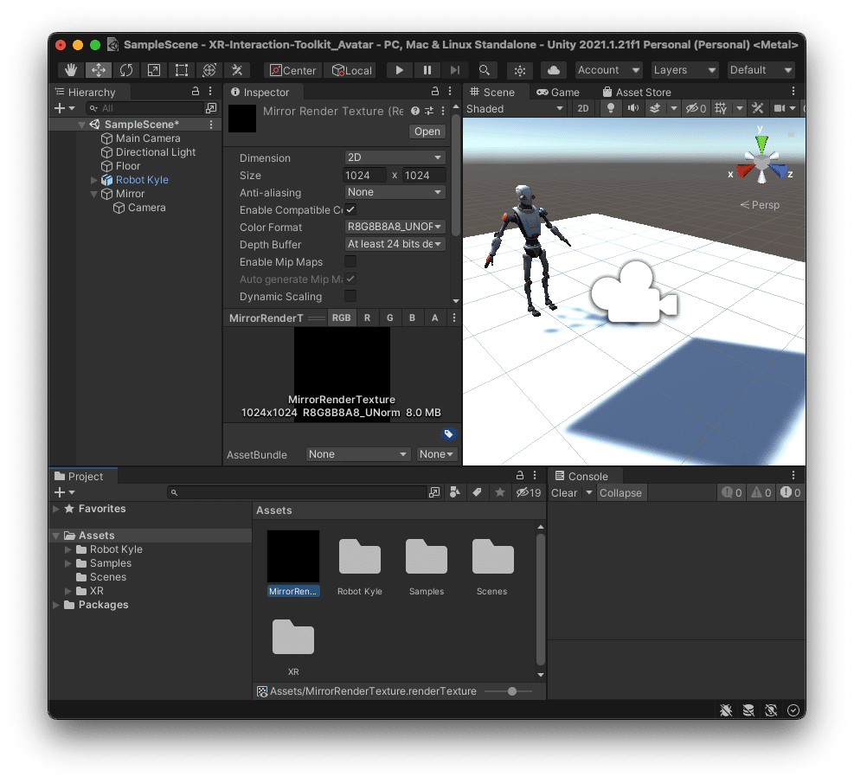
Task: Open the toolbar search icon
Action: coord(485,70)
